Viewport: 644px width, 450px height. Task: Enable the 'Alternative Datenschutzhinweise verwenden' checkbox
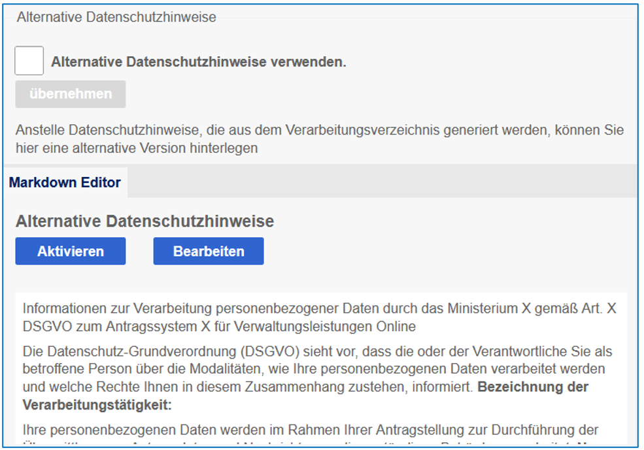tap(29, 61)
